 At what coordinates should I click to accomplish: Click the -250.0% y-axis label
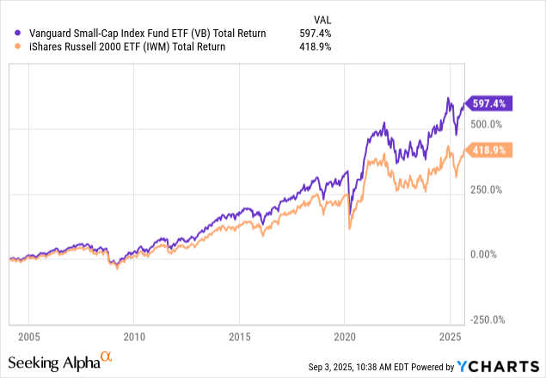click(486, 319)
